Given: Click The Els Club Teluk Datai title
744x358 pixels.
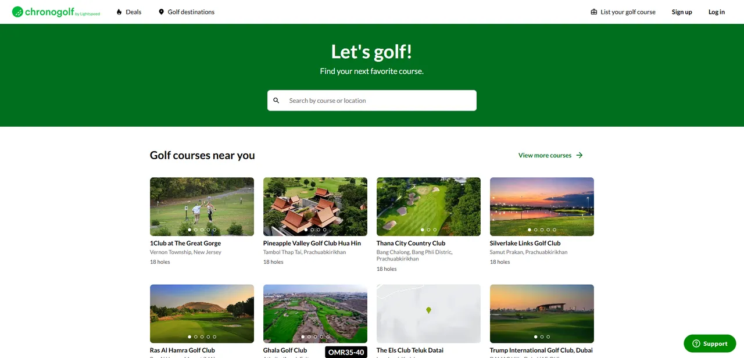Looking at the screenshot, I should [x=410, y=350].
